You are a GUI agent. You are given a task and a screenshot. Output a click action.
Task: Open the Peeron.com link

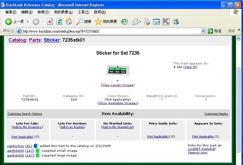click(x=198, y=153)
